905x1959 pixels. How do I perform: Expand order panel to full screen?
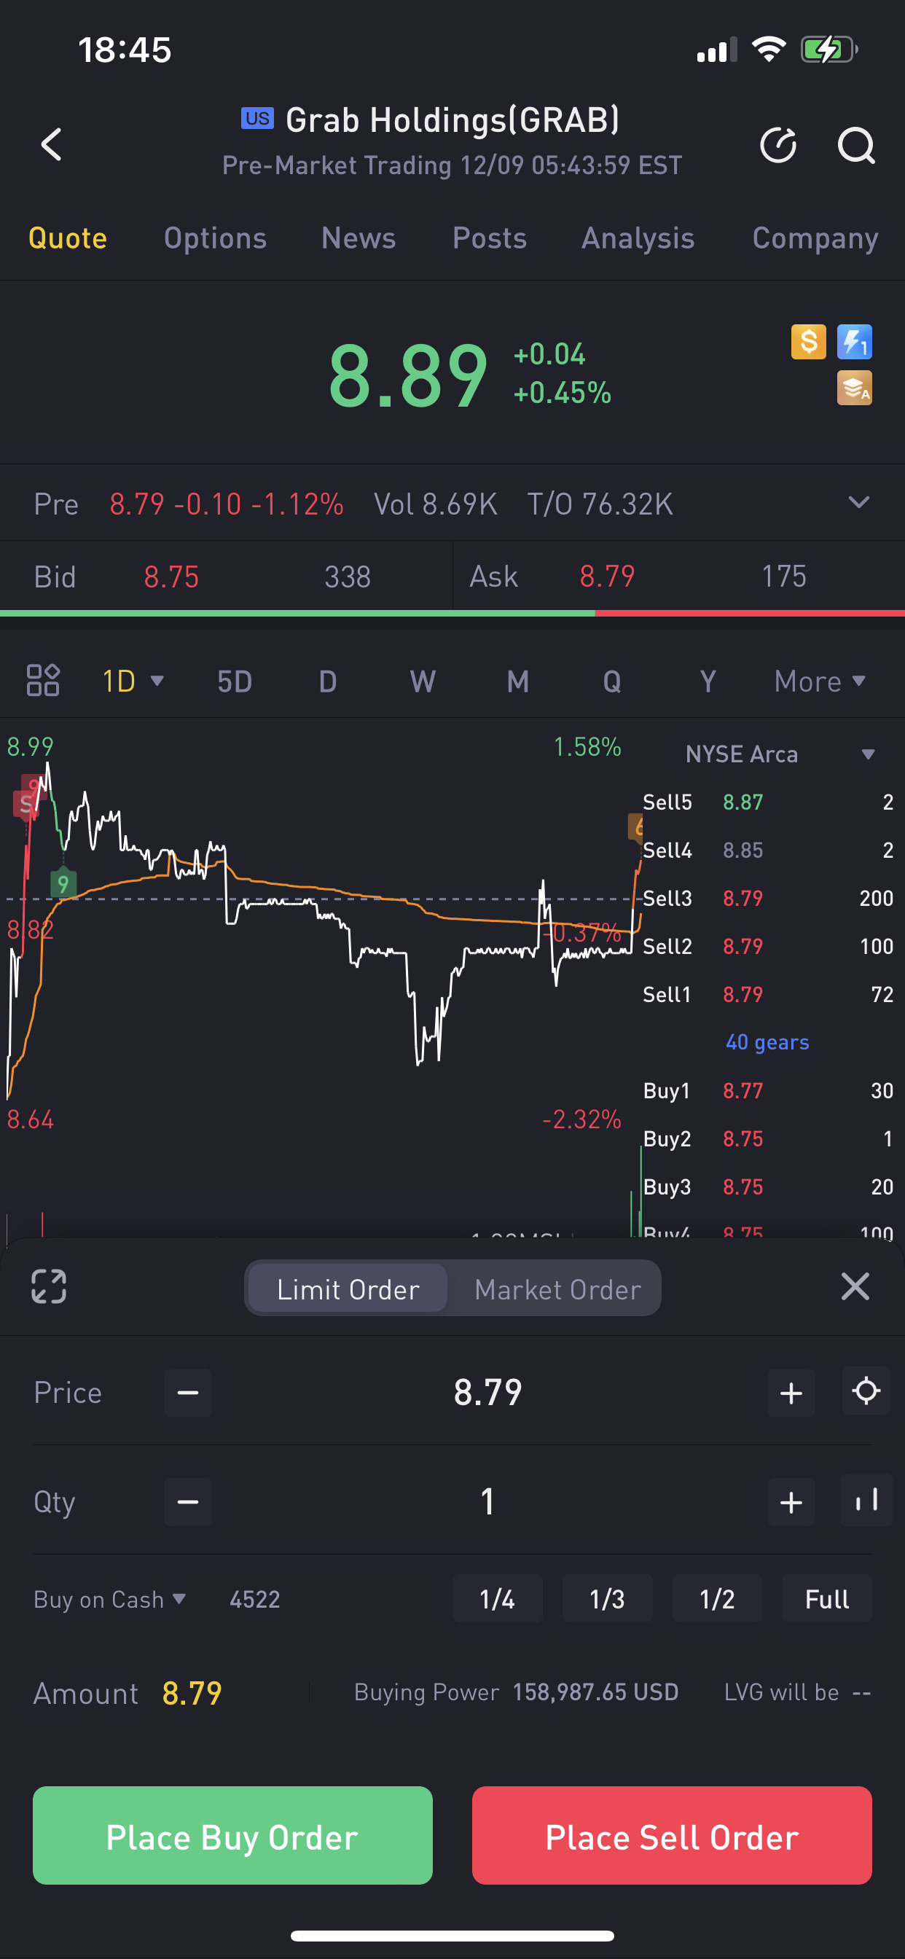[49, 1287]
